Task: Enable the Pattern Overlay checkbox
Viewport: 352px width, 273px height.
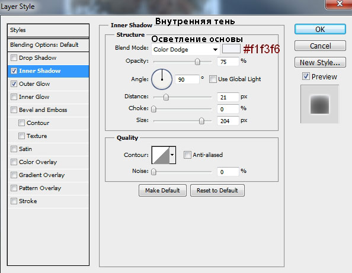Action: click(x=14, y=188)
